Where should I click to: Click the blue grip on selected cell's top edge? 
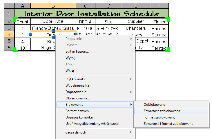[x=53, y=31]
